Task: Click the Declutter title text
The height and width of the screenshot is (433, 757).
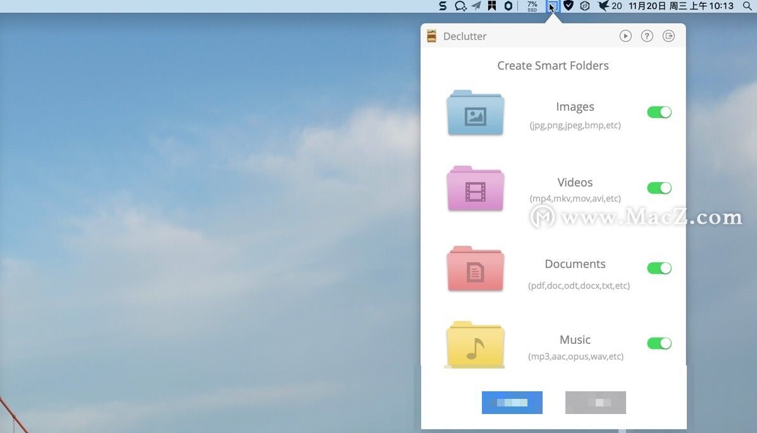Action: (465, 36)
